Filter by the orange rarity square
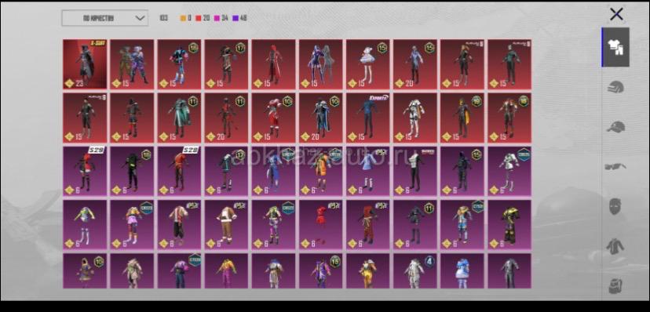Screen dimensions: 650x312 coord(183,18)
